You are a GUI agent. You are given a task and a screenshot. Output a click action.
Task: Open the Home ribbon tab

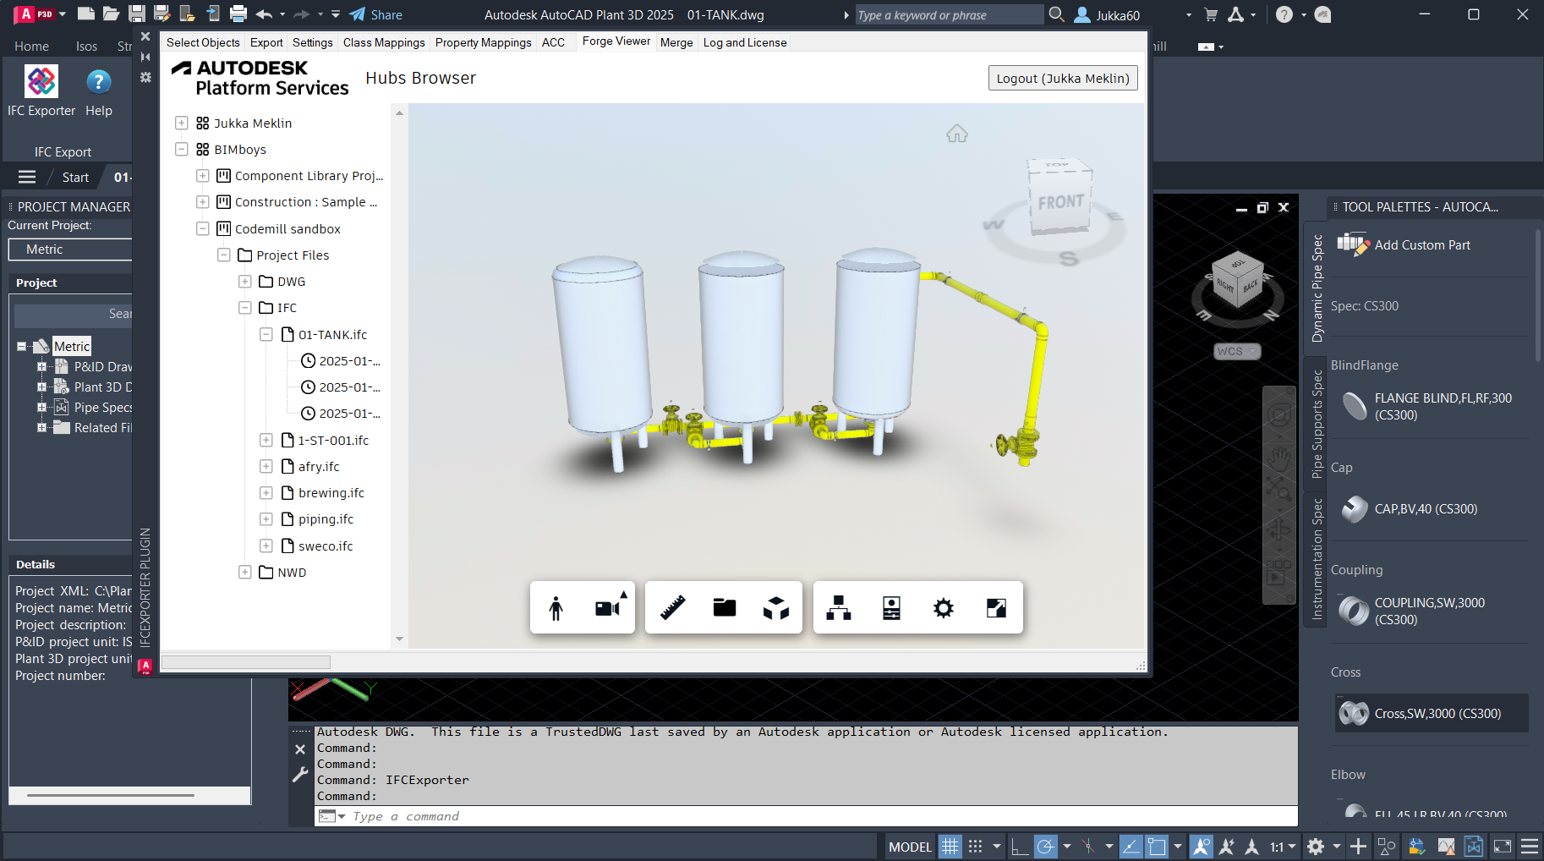pos(31,46)
